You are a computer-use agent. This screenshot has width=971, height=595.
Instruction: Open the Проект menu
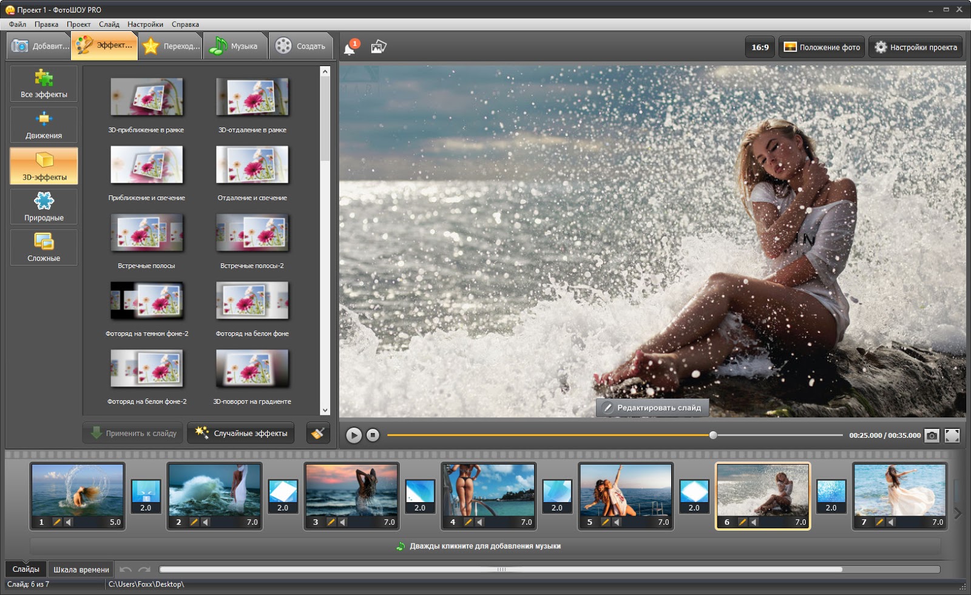click(79, 24)
